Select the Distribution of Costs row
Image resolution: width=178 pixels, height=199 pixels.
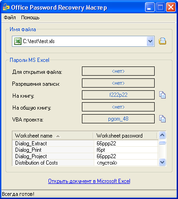pos(85,163)
